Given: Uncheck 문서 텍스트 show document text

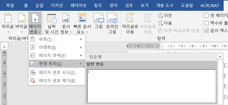Looking at the screenshot, I should click(x=207, y=31).
